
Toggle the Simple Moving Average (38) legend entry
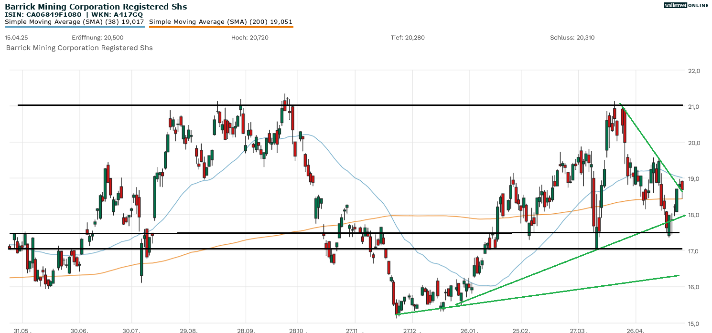[x=75, y=21]
